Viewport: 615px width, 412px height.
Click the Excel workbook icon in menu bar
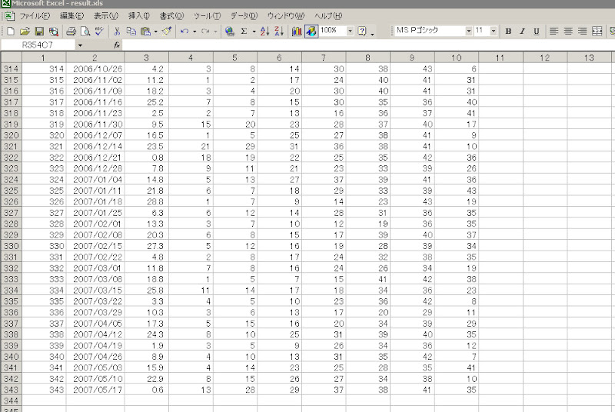pyautogui.click(x=9, y=16)
